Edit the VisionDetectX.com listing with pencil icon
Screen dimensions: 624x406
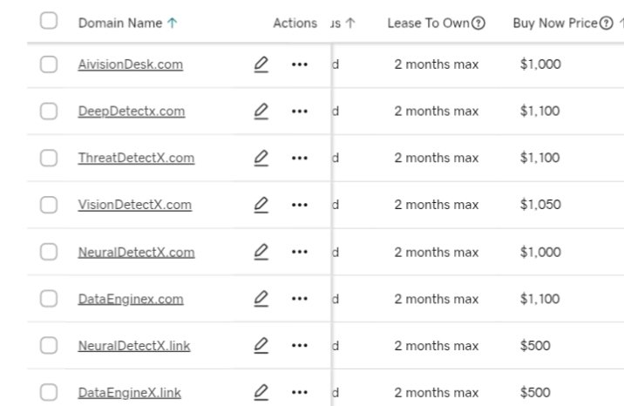pos(261,205)
